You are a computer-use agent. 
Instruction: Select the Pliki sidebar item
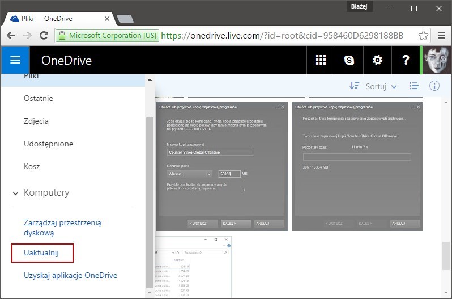[73, 80]
